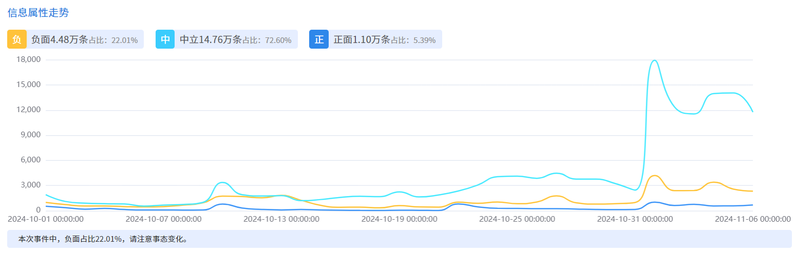Click the 占比: 5.39% positive ratio text
This screenshot has height=254, width=795.
coord(413,40)
